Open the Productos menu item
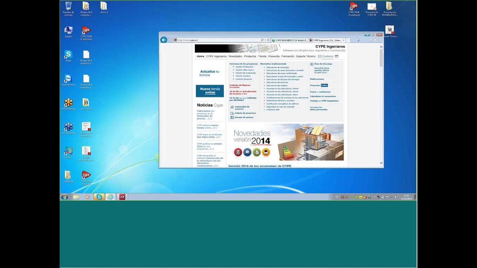Screen dimensions: 477x268 point(250,57)
